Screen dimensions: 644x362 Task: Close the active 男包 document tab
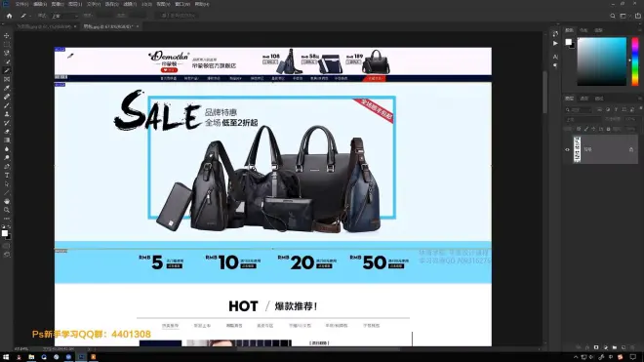pos(138,26)
